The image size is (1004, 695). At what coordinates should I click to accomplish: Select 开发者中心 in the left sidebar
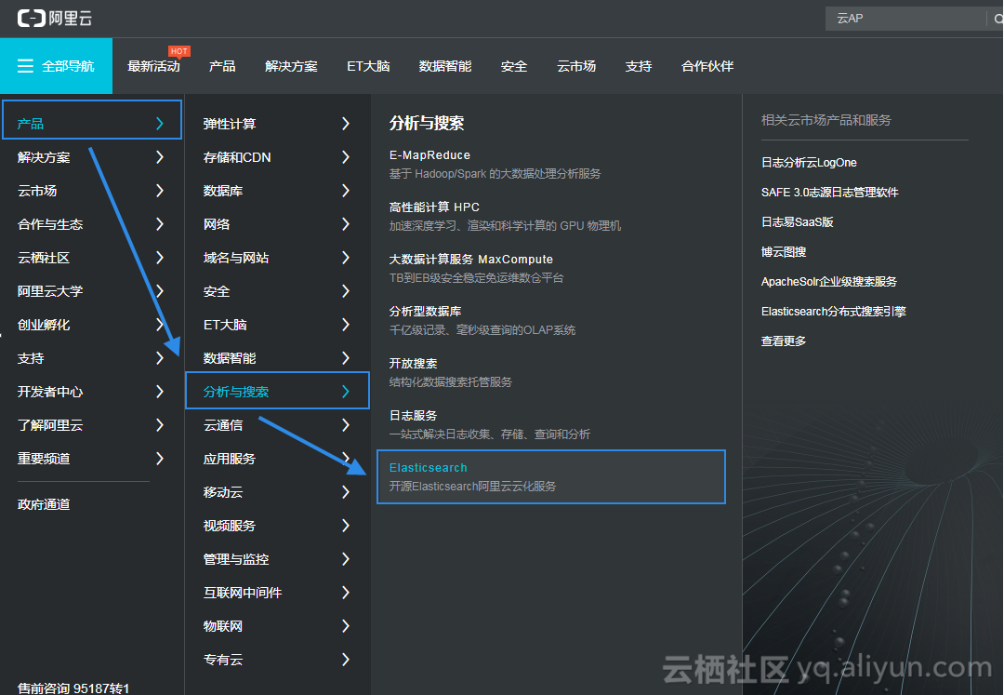click(x=50, y=392)
